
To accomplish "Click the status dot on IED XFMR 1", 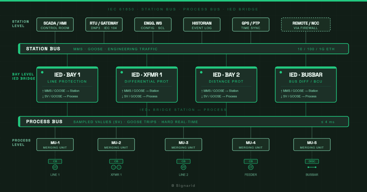I will point(122,72).
